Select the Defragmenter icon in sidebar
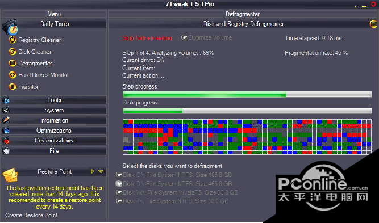379x223 pixels. tap(13, 63)
